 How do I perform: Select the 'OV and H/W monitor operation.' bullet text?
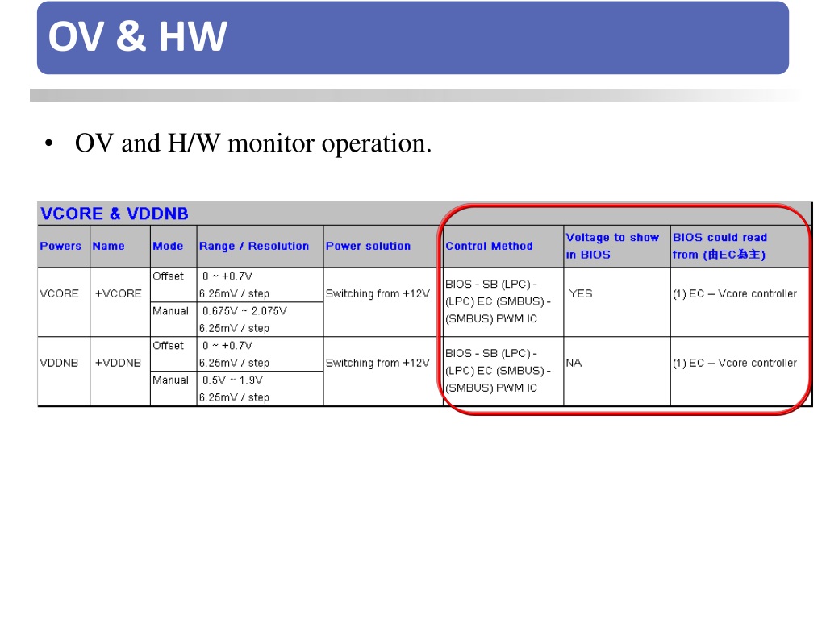[x=253, y=143]
